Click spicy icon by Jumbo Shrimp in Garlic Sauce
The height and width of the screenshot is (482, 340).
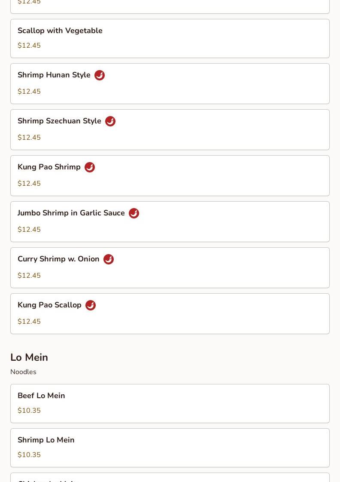[134, 213]
